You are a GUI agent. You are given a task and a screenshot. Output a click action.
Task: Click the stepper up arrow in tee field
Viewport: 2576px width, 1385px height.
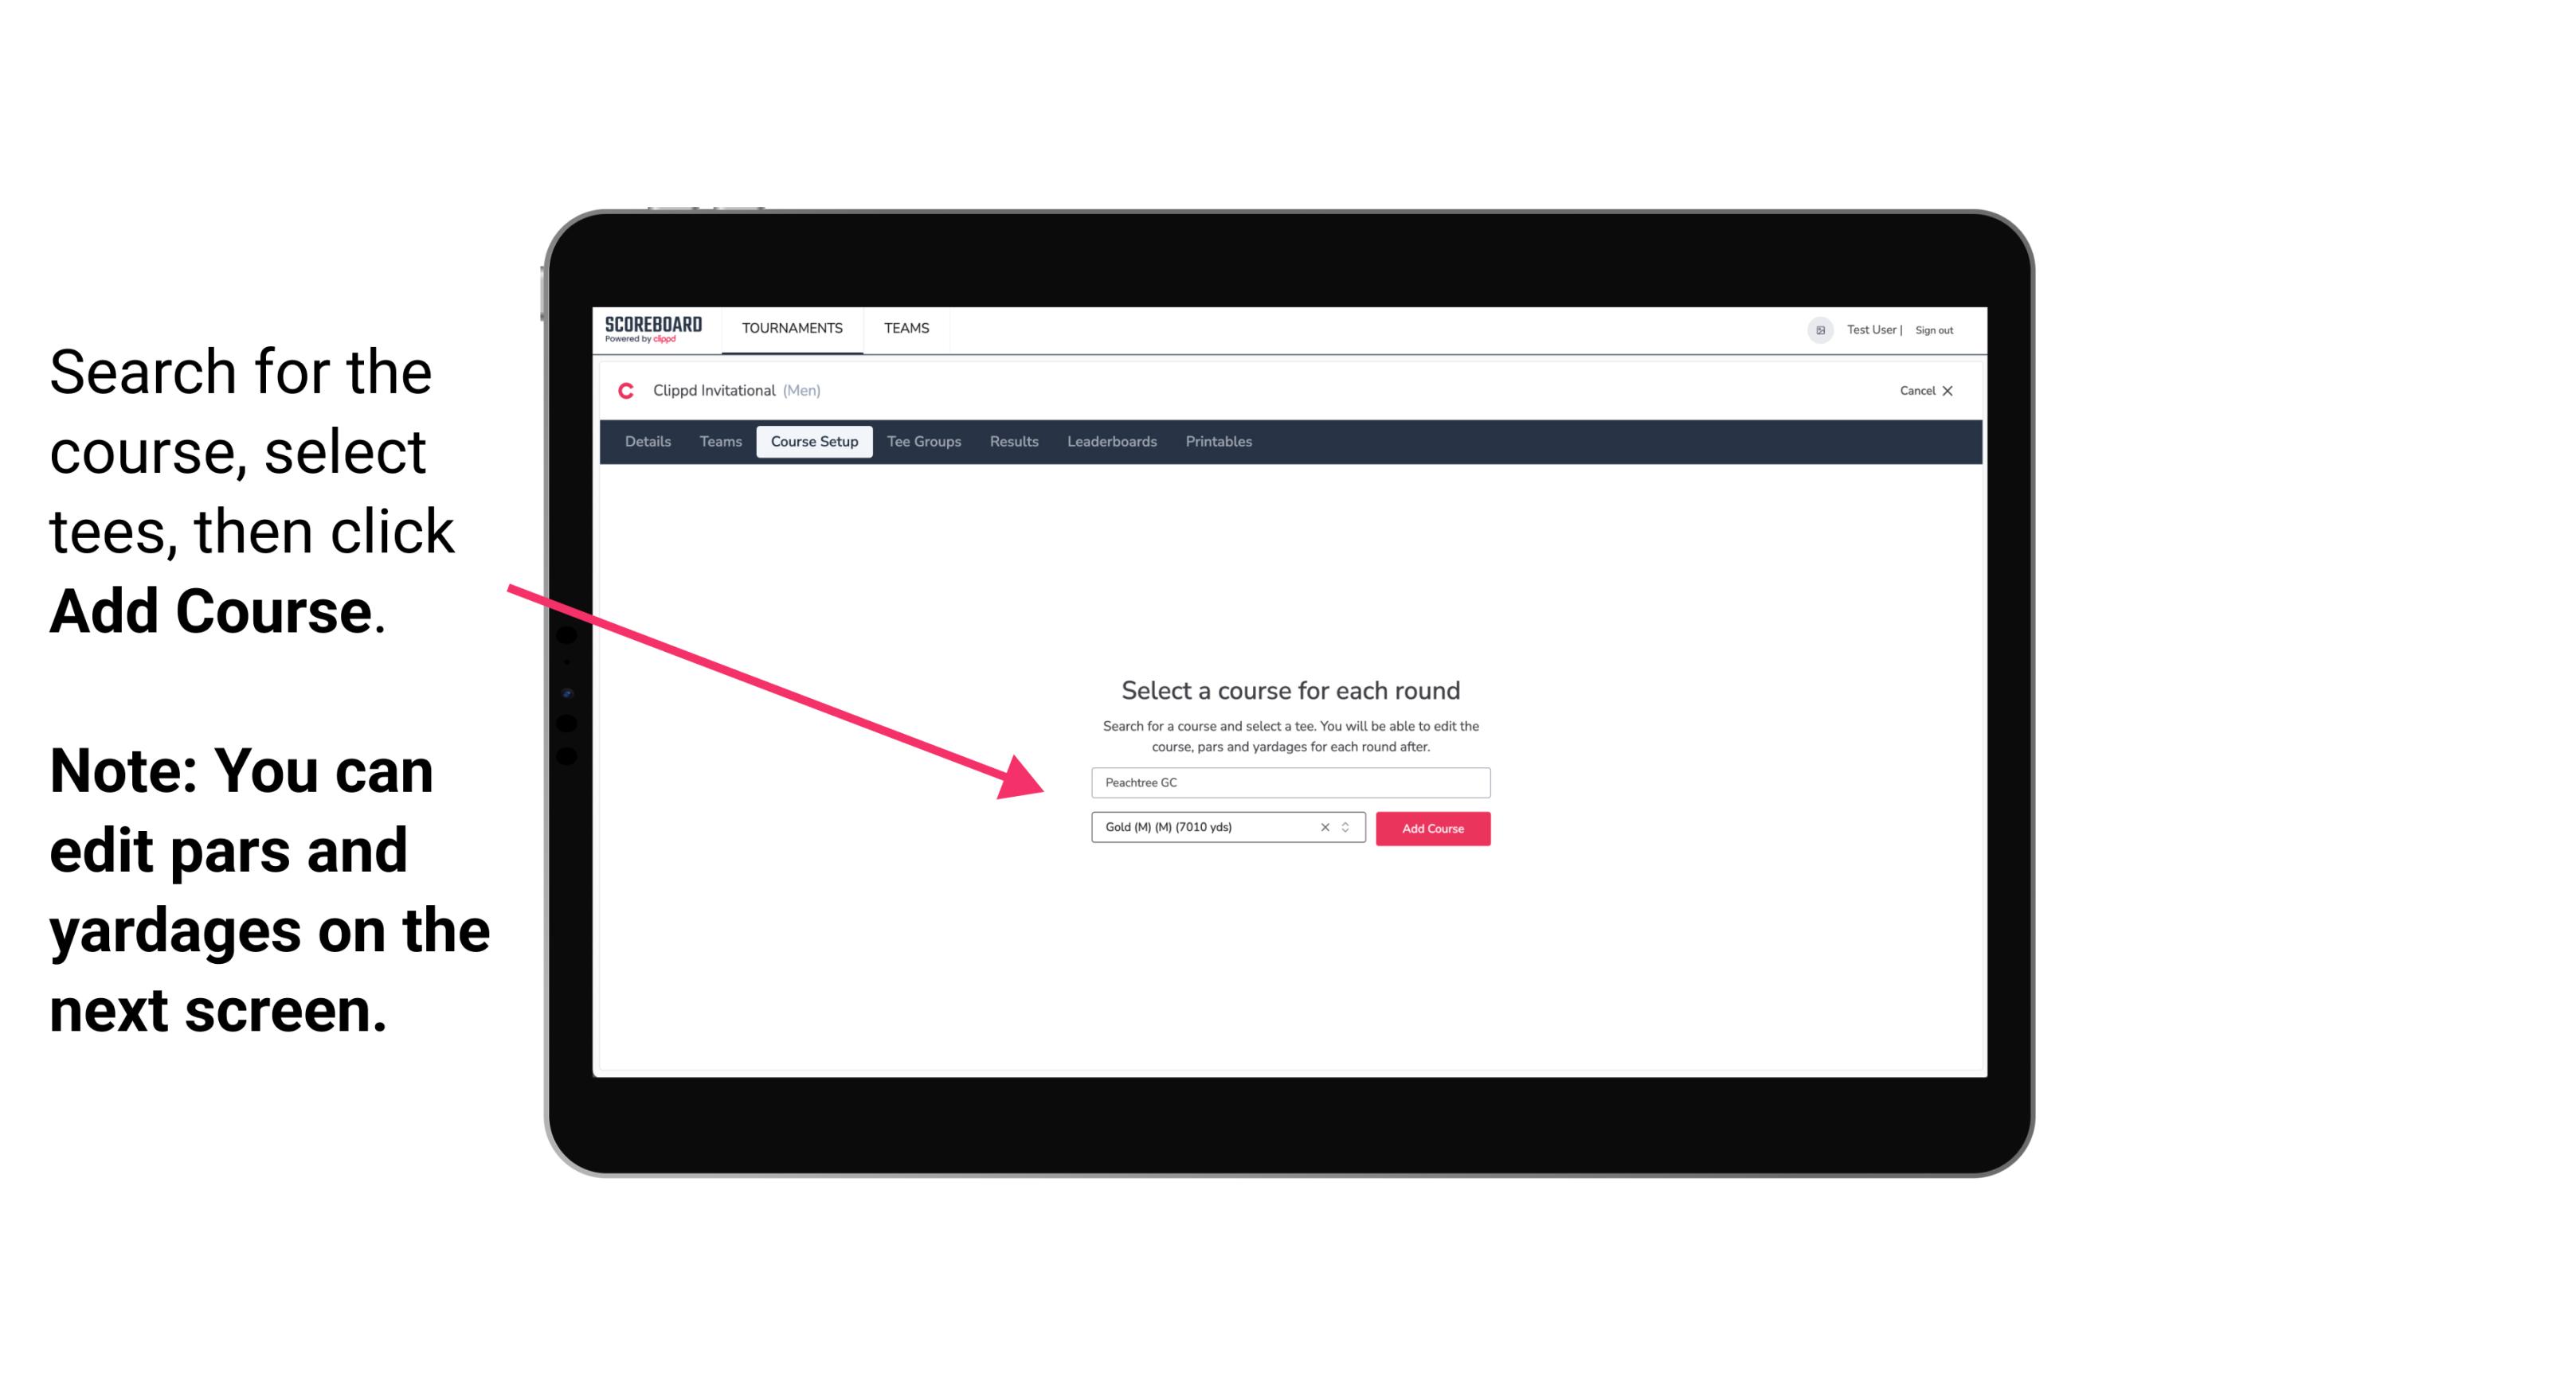coord(1348,824)
